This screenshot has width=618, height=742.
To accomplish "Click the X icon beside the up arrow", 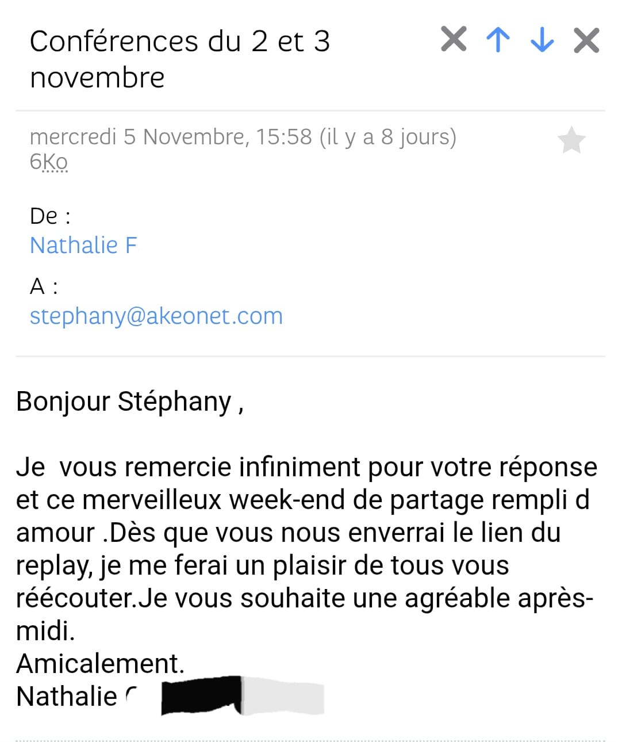I will [454, 40].
